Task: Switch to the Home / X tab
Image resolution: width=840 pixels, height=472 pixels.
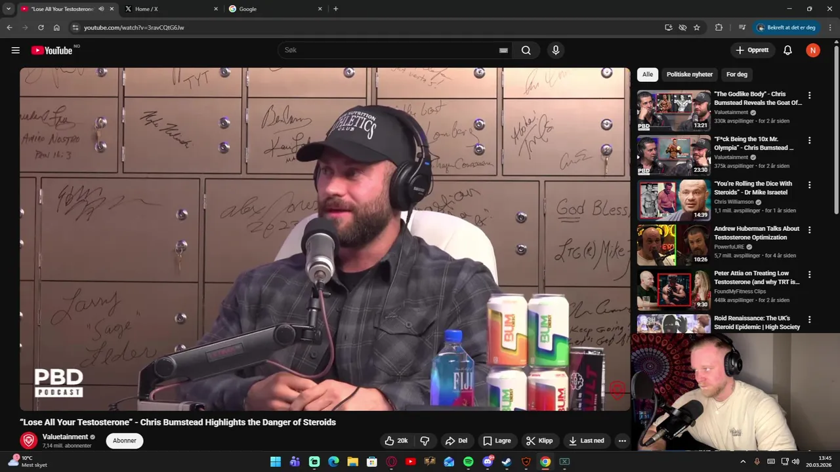Action: [171, 9]
